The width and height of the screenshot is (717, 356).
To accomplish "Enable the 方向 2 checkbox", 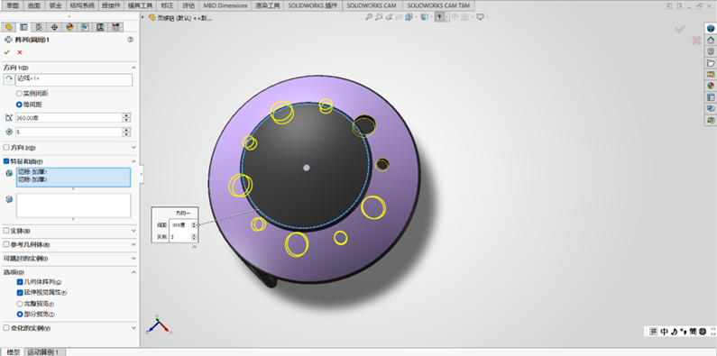I will [x=6, y=148].
